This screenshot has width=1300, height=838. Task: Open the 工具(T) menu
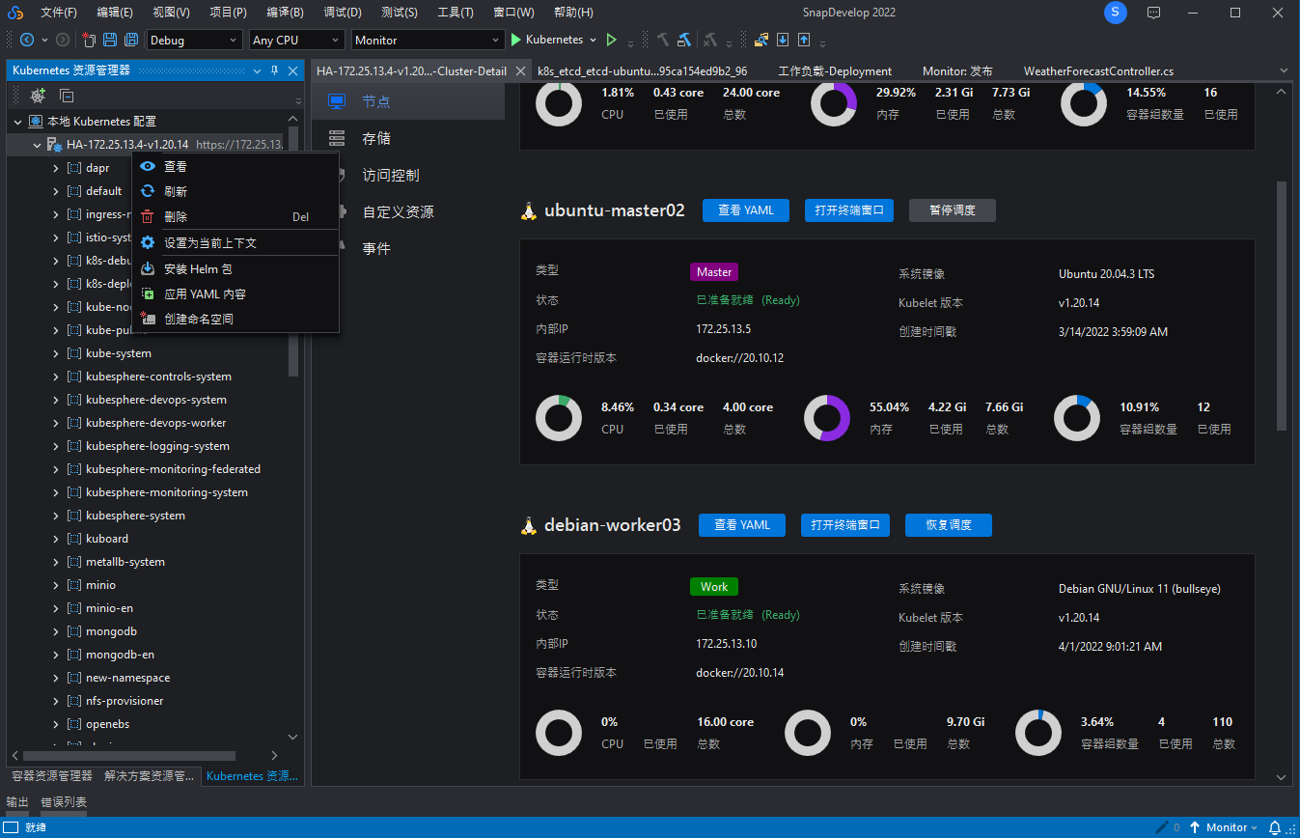click(x=456, y=13)
